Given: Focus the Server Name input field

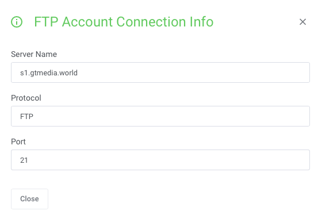Looking at the screenshot, I should point(160,72).
